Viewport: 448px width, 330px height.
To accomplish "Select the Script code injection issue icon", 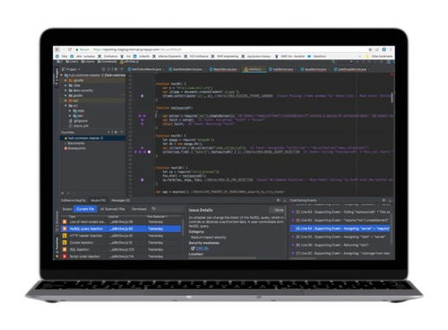I will coord(65,256).
